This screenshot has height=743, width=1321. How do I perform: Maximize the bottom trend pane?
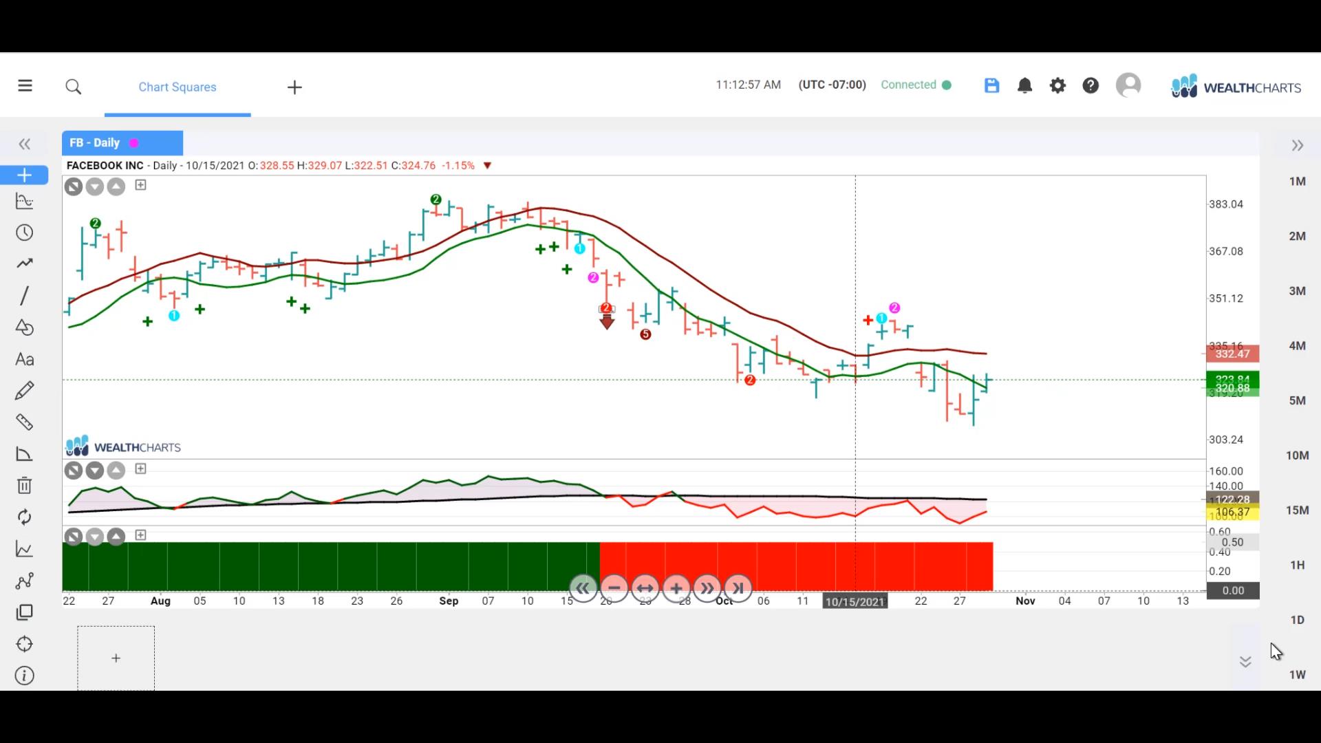(140, 535)
